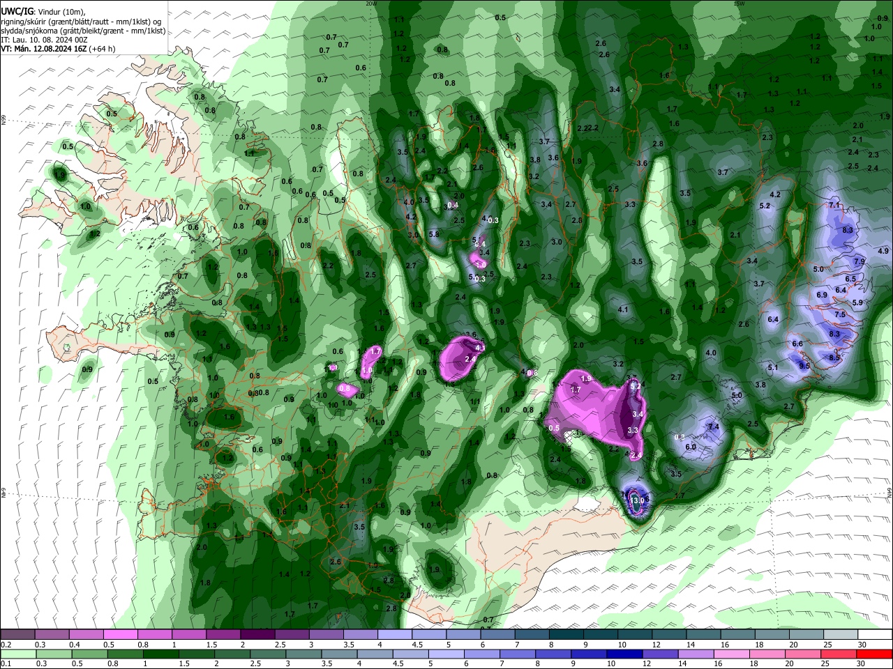893x669 pixels.
Task: Click the palest mint green swatch above 0.1
Action: tap(18, 654)
